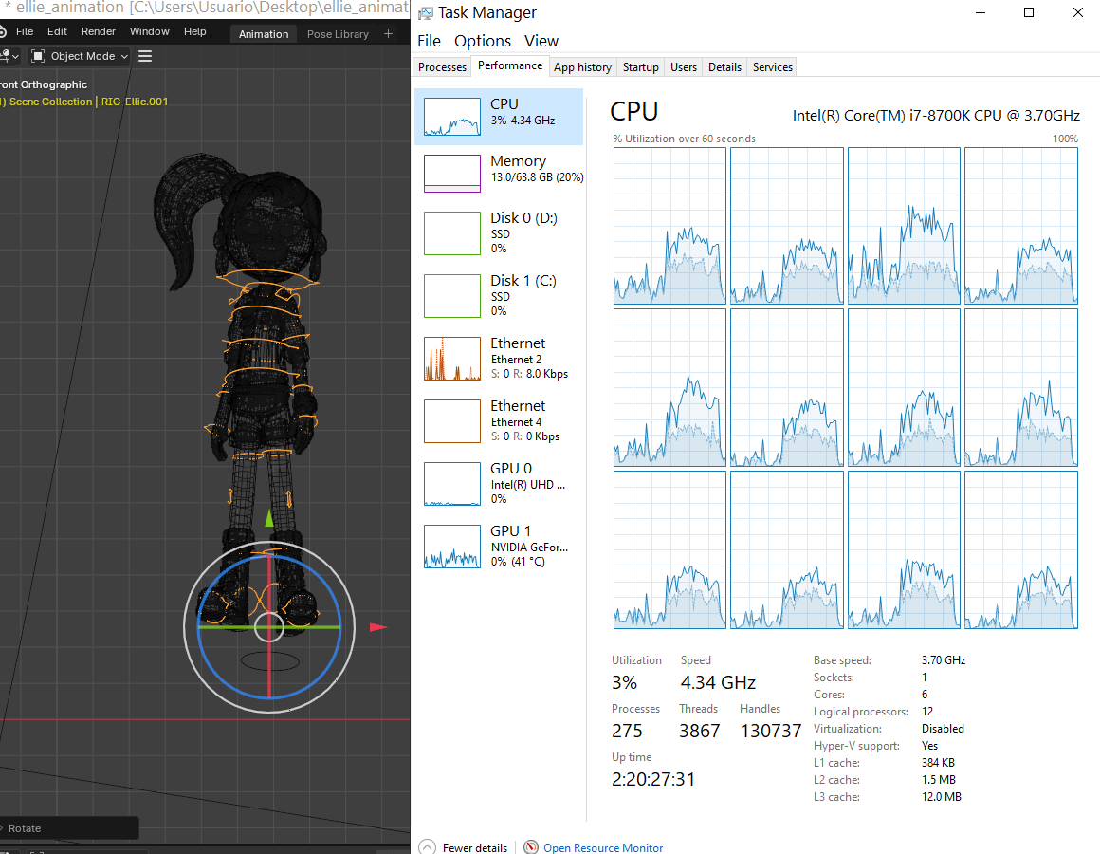Switch to the App history tab
Viewport: 1100px width, 854px height.
coord(582,66)
